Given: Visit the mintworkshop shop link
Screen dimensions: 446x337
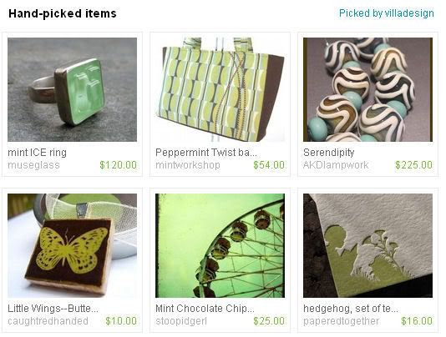Looking at the screenshot, I should tap(188, 165).
